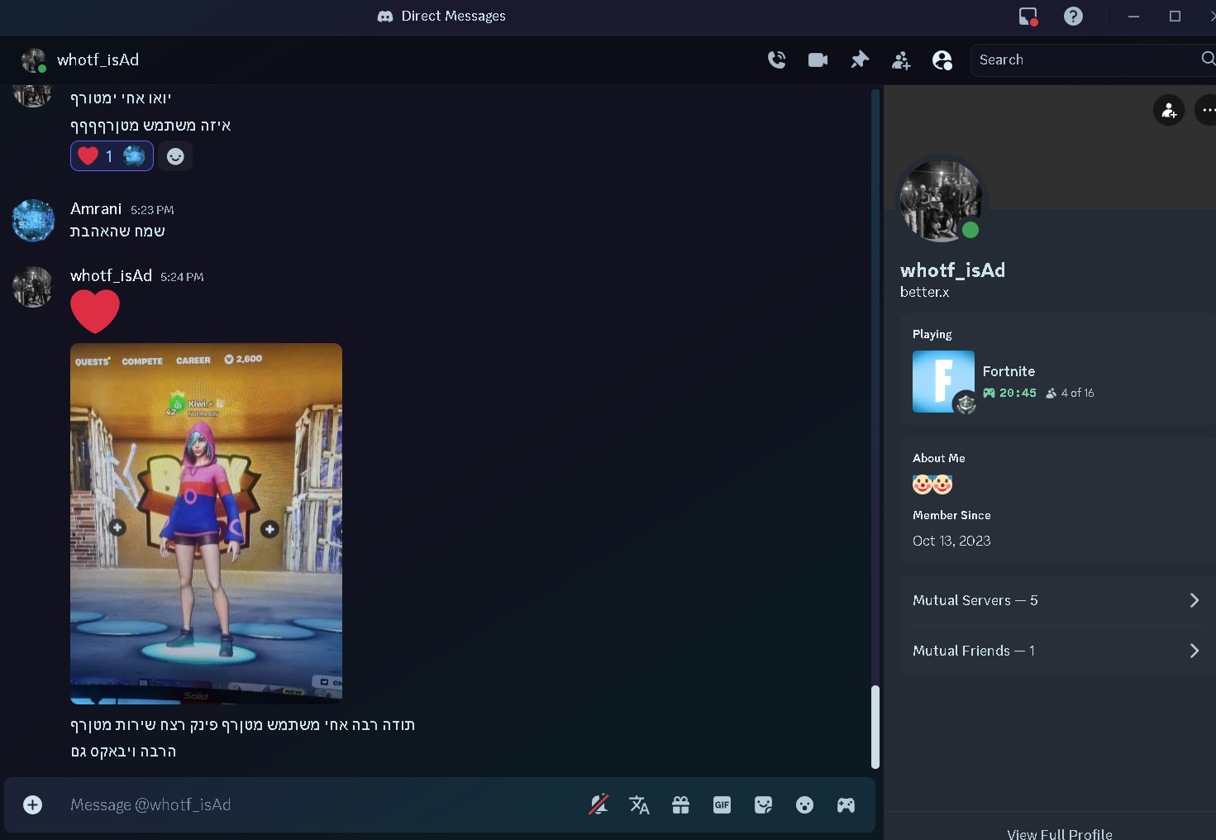Open the game controller apps icon
The image size is (1216, 840).
point(846,804)
